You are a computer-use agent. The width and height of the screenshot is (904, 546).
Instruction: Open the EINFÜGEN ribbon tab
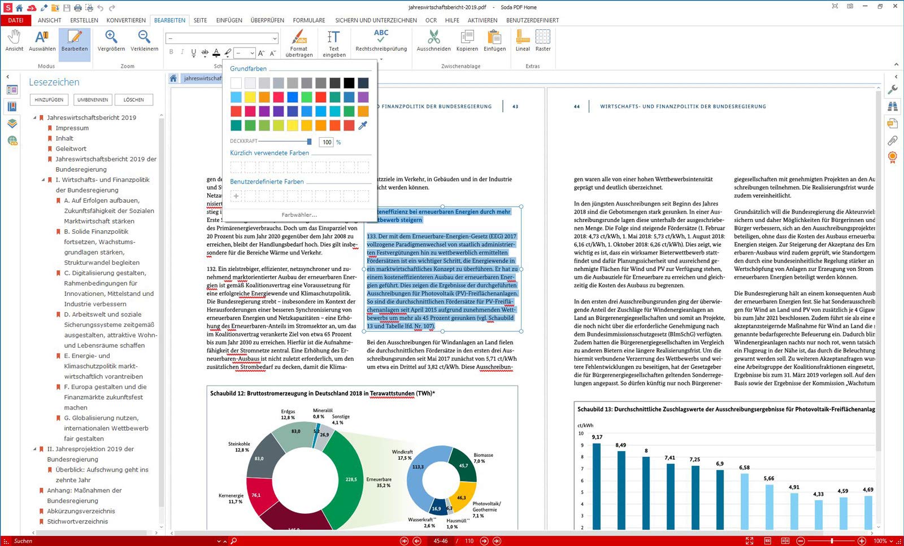pos(229,20)
